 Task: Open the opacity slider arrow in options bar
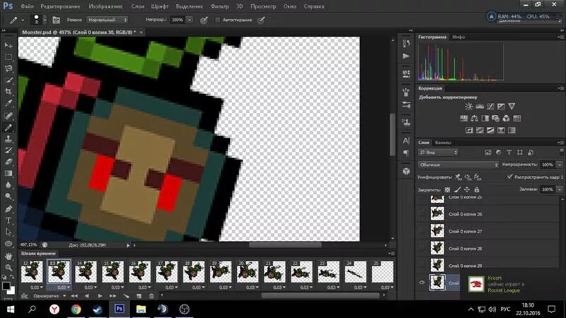(190, 20)
